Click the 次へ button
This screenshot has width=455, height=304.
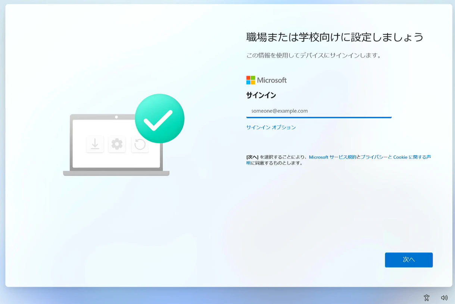(x=409, y=260)
